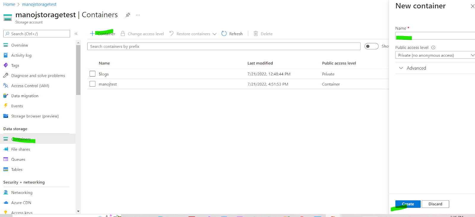The width and height of the screenshot is (475, 217).
Task: Click the Tables icon
Action: coord(6,169)
